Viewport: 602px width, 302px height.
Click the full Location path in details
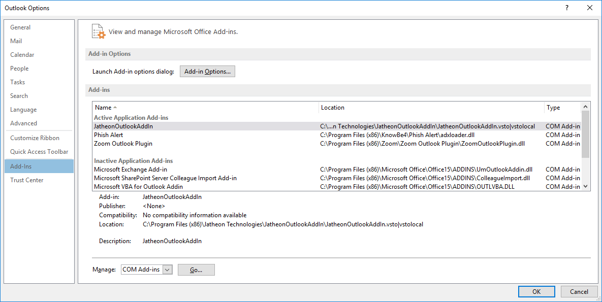(x=283, y=224)
